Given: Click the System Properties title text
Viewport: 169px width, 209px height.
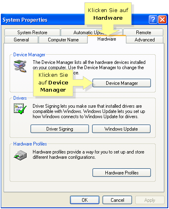Looking at the screenshot, I should (x=25, y=20).
